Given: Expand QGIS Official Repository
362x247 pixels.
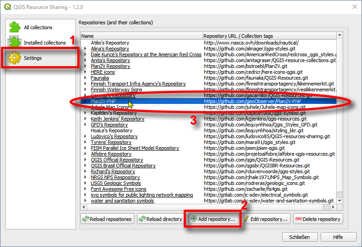Looking at the screenshot, I should pyautogui.click(x=85, y=160).
